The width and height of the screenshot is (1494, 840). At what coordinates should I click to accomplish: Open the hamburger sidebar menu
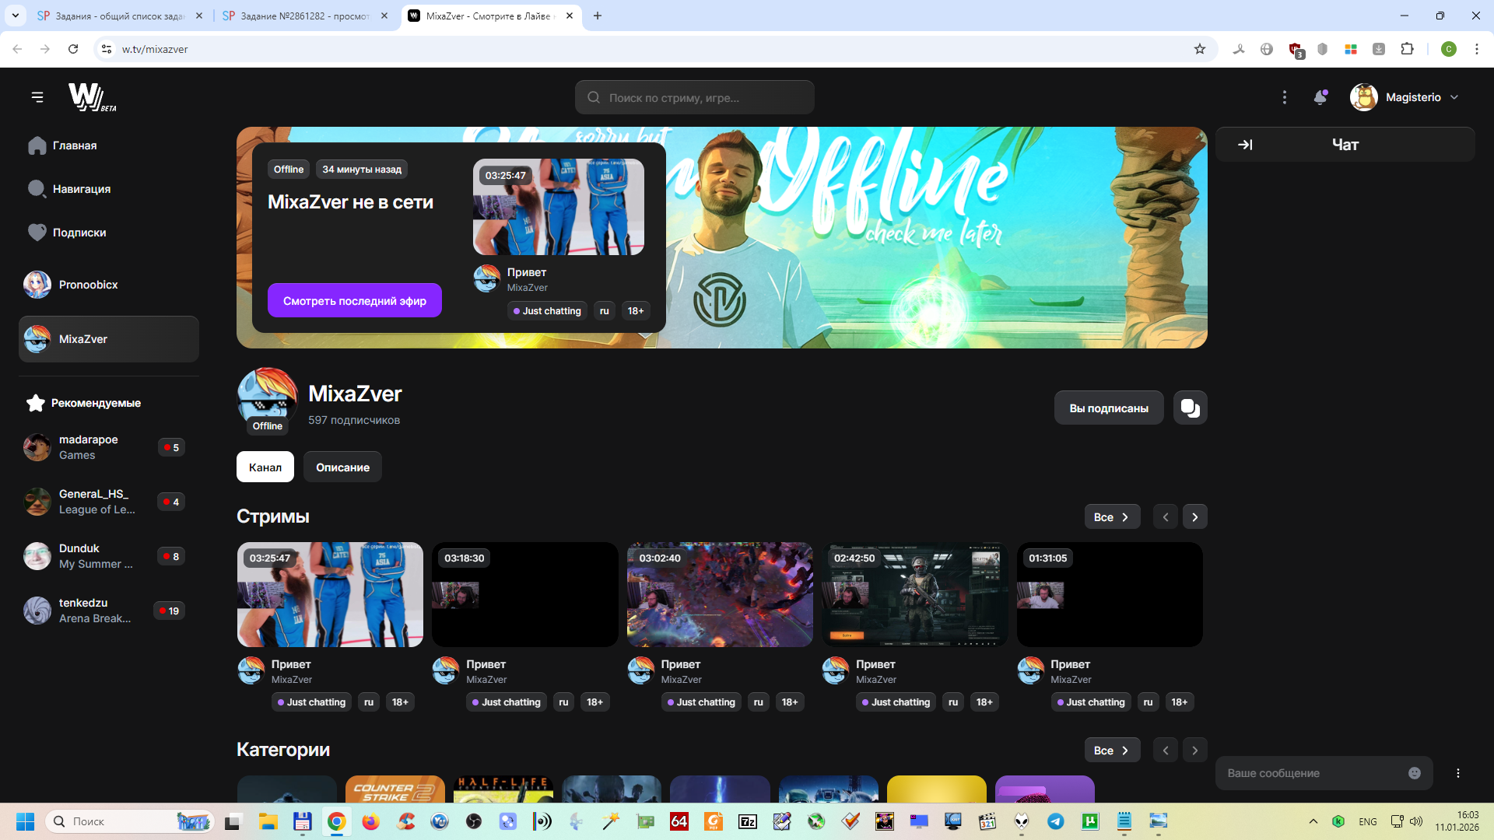[x=37, y=97]
